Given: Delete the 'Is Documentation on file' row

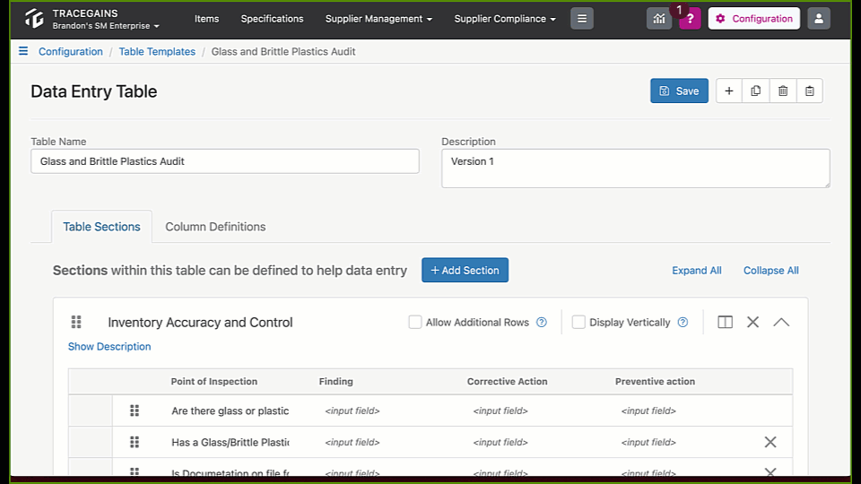Looking at the screenshot, I should pos(770,471).
